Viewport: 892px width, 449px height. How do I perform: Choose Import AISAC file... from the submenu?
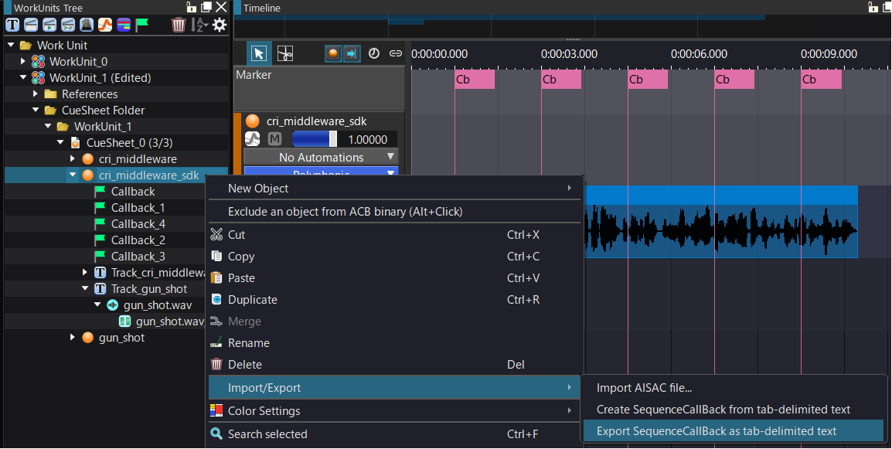pyautogui.click(x=734, y=388)
